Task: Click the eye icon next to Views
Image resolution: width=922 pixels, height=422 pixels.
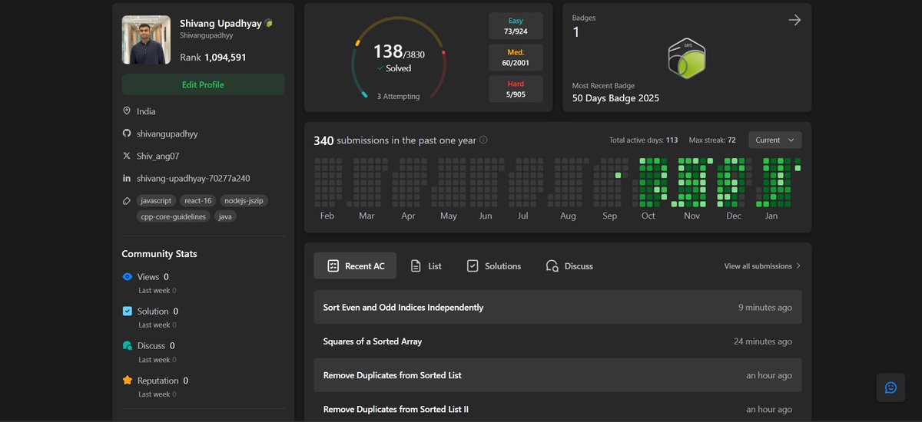Action: [128, 277]
